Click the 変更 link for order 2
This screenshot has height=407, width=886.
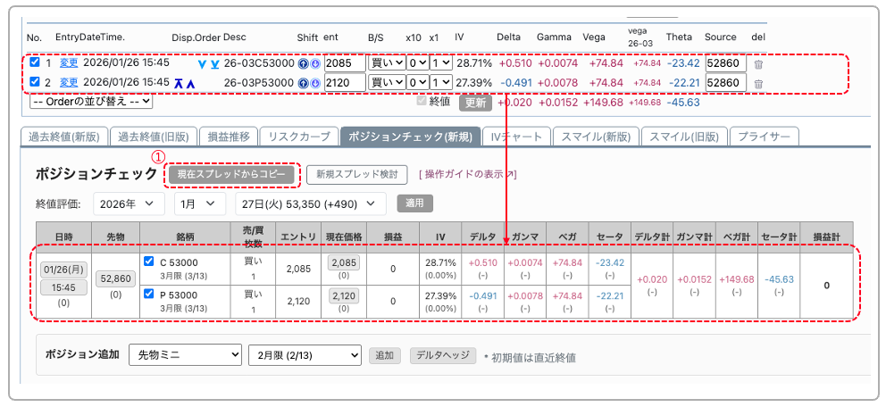pos(69,82)
